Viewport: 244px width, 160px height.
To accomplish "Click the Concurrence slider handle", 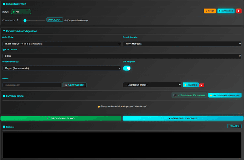I will point(25,20).
